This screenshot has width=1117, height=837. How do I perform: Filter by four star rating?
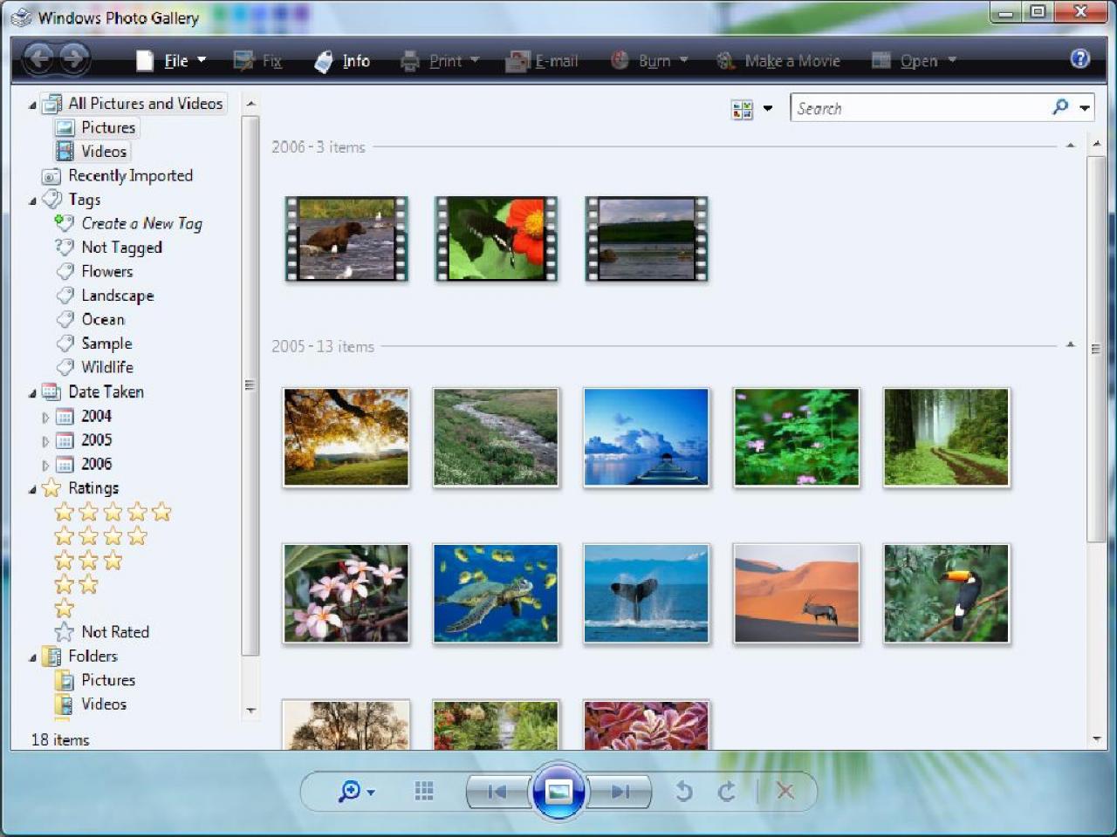click(x=100, y=536)
